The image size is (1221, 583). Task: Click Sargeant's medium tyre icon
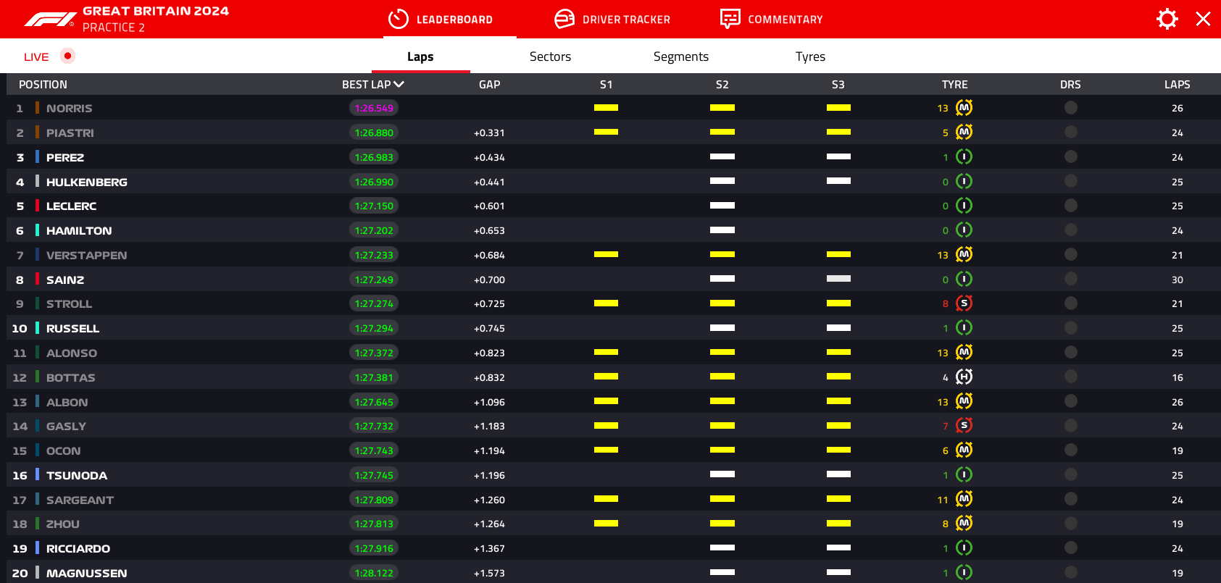coord(964,499)
